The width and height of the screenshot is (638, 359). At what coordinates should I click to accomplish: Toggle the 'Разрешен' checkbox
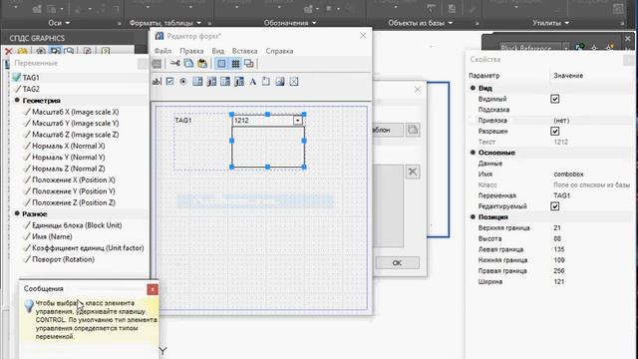coord(554,131)
